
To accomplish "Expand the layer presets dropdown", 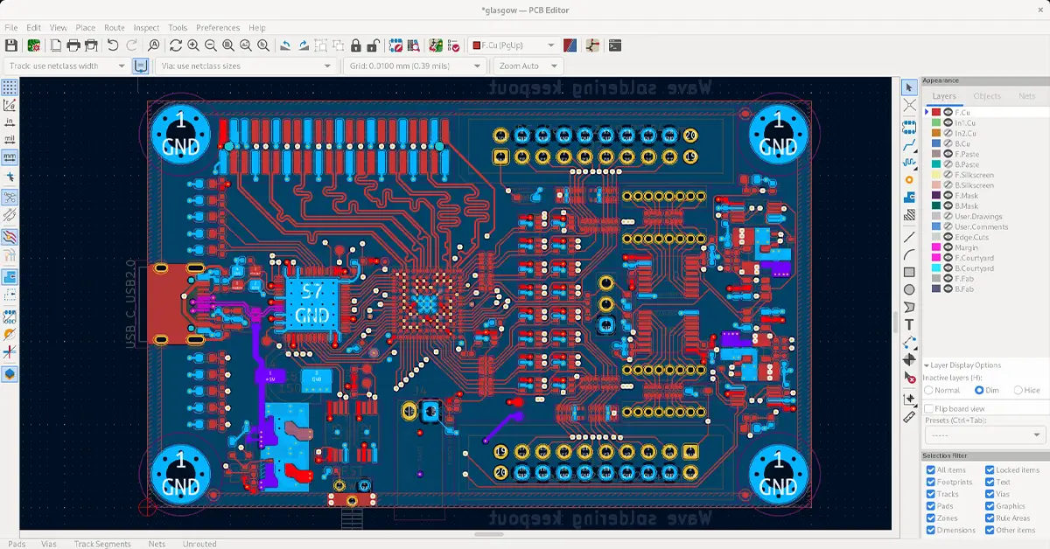I will click(x=984, y=434).
